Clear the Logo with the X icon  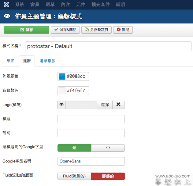pos(118,105)
